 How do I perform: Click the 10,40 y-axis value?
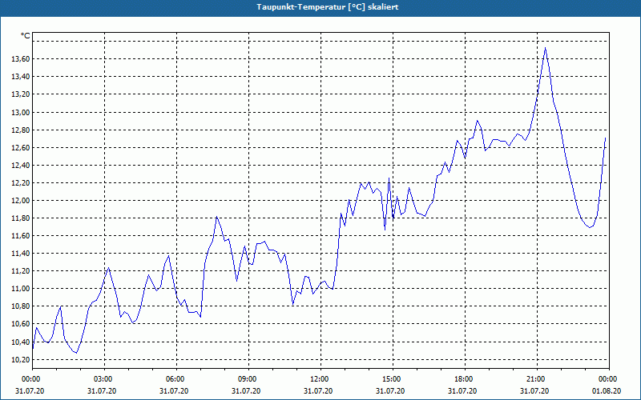click(x=22, y=342)
